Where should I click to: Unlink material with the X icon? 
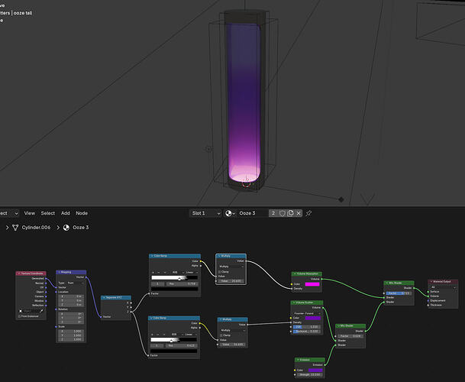point(299,213)
